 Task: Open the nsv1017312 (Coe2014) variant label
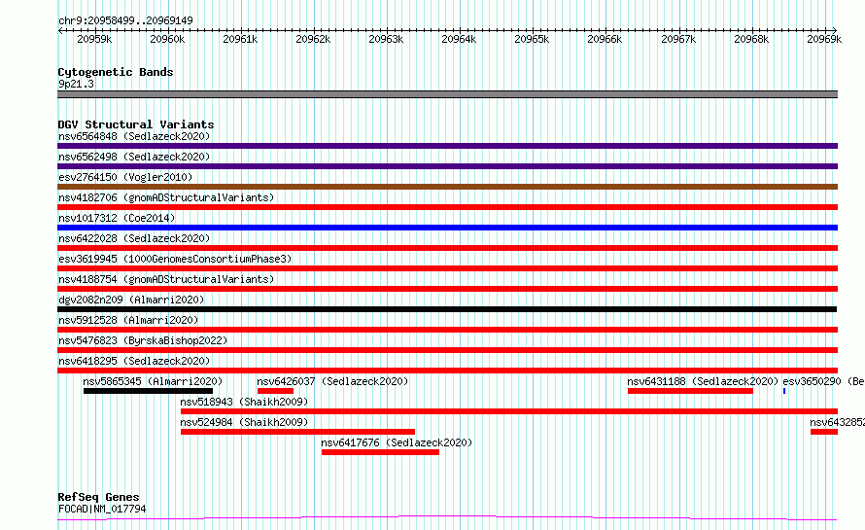coord(117,218)
